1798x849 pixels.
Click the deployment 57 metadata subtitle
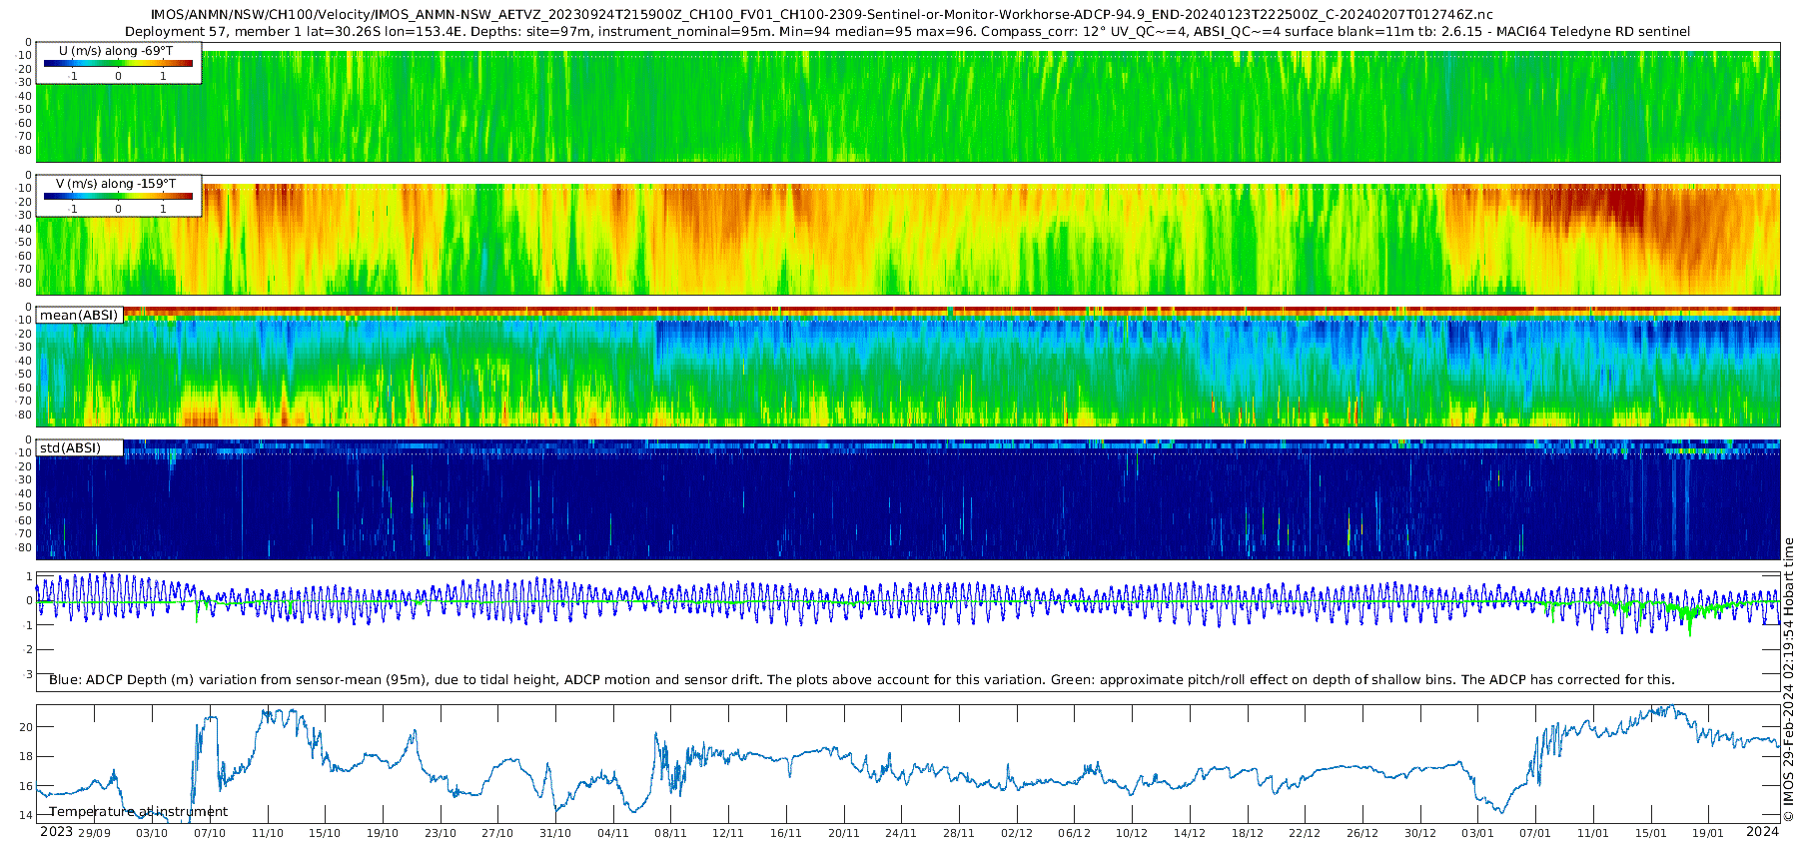tap(908, 32)
